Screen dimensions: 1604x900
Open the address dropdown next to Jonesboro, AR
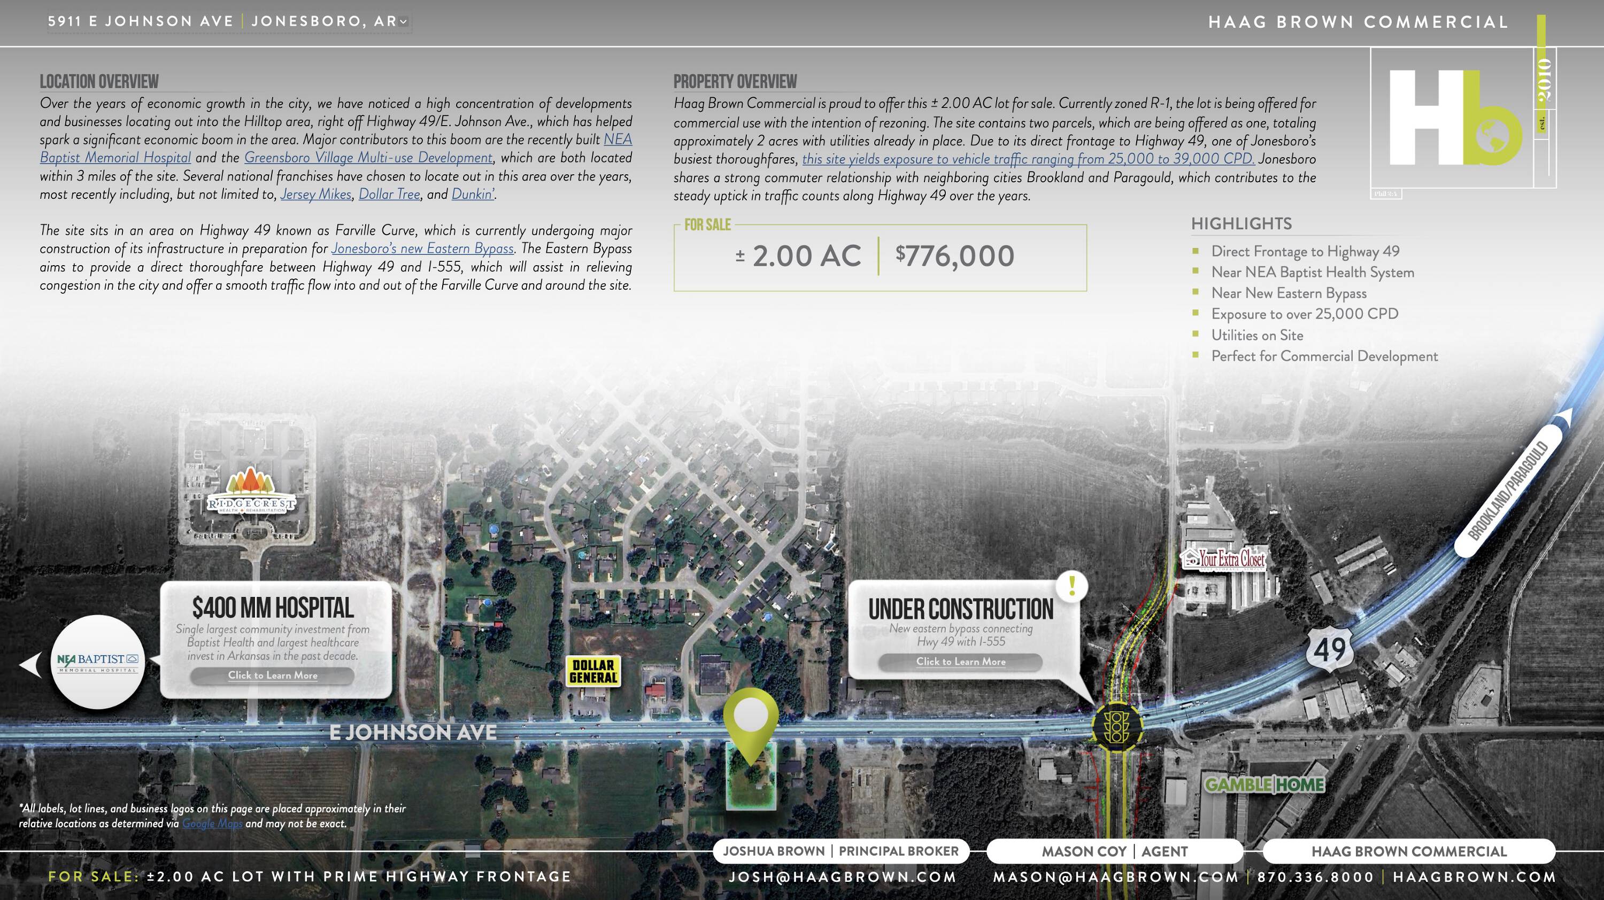[404, 22]
